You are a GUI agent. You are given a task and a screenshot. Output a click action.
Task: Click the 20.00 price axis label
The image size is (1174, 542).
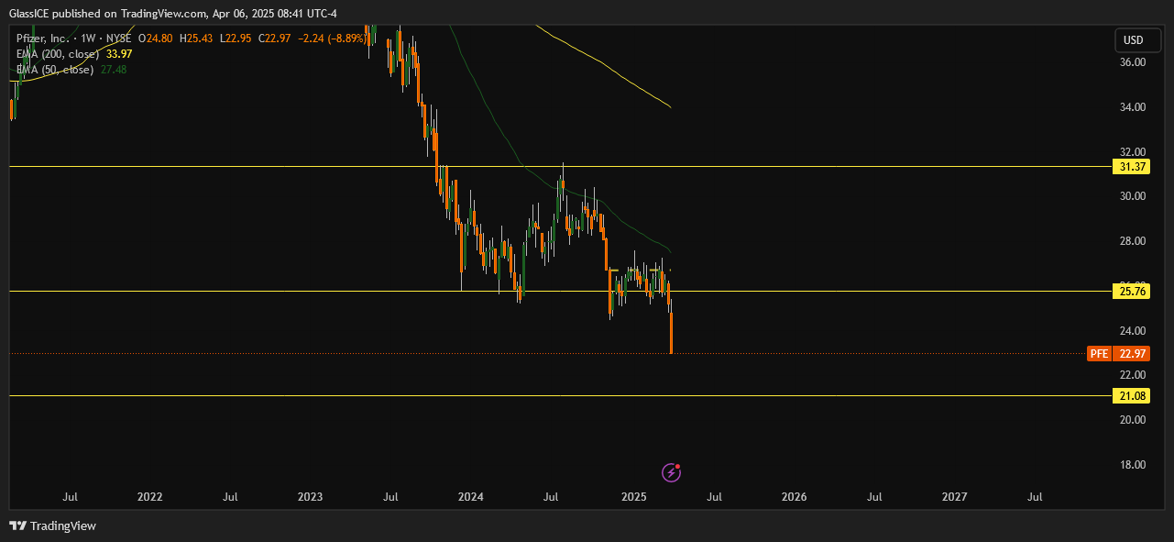[x=1133, y=420]
